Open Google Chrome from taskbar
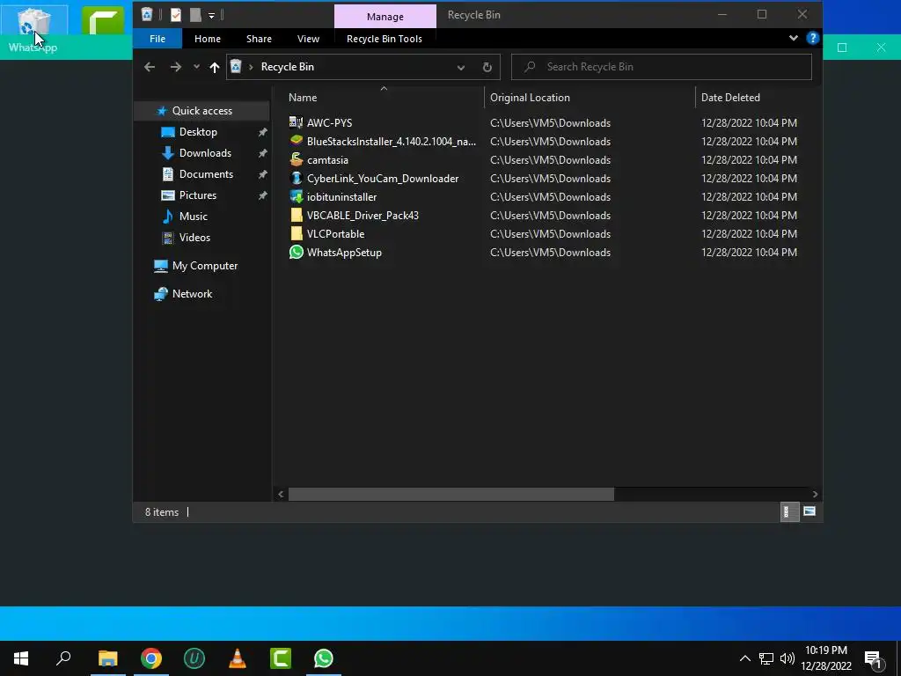The height and width of the screenshot is (676, 901). [151, 658]
